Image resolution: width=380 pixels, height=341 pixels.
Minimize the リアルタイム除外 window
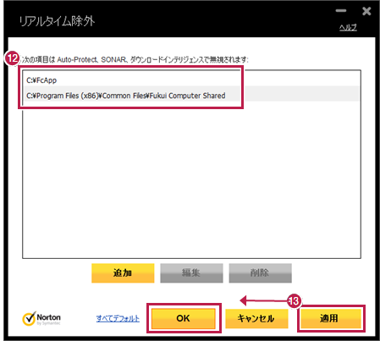(x=341, y=11)
